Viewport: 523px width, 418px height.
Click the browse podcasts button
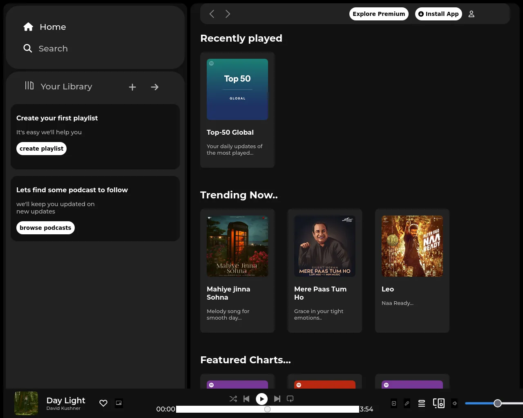[x=45, y=228]
